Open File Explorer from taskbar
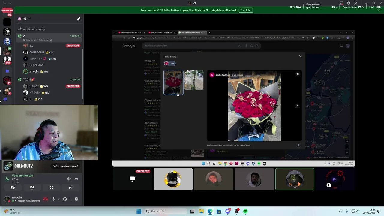This screenshot has width=384, height=216. [x=201, y=211]
